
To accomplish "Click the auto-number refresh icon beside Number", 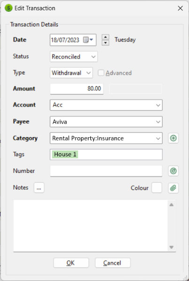I will coord(173,171).
